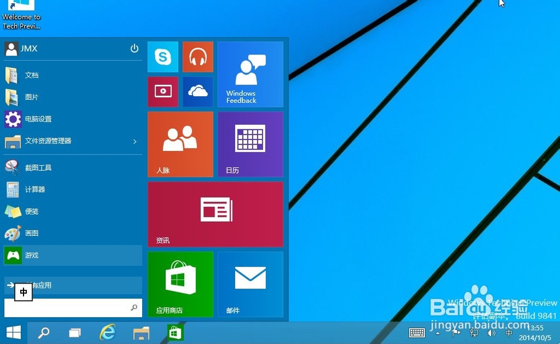Viewport: 560px width, 344px height.
Task: Click the search magnifier in search box
Action: 134,308
